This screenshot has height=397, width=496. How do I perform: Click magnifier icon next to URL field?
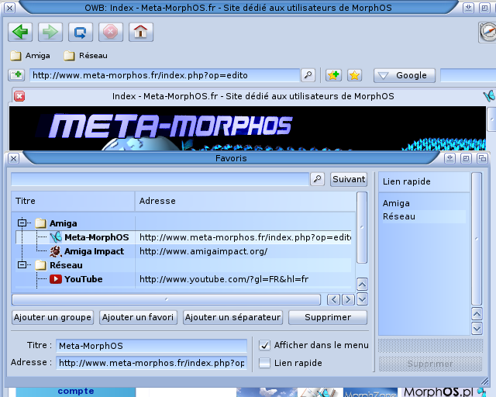click(308, 75)
